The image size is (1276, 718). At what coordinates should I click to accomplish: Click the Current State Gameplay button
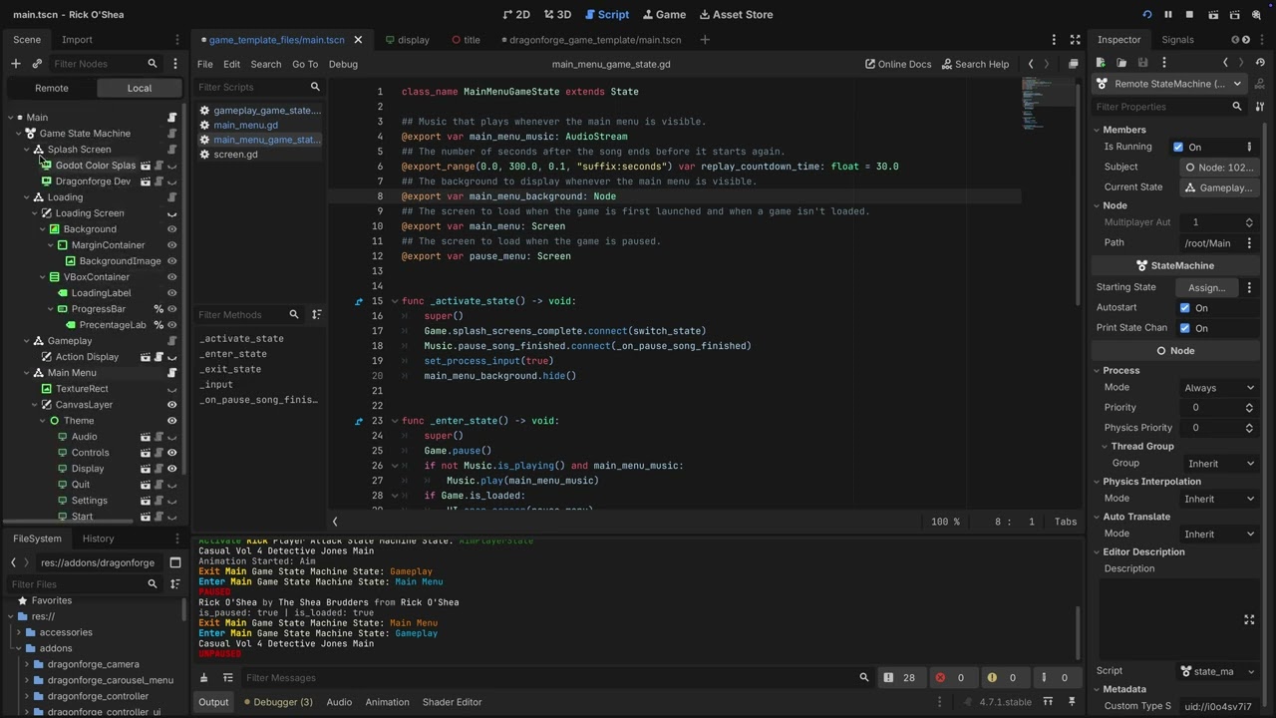(1220, 187)
